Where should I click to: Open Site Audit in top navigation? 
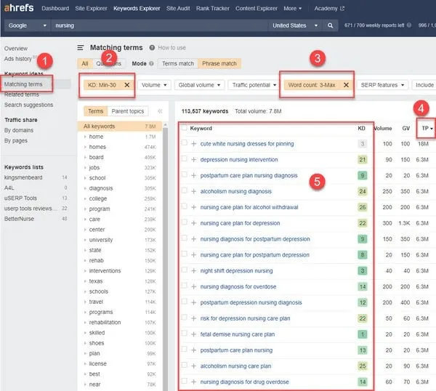click(x=178, y=8)
